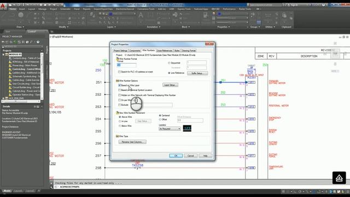Image resolution: width=350 pixels, height=197 pixels.
Task: Click the help icon in title bar
Action: point(323,5)
